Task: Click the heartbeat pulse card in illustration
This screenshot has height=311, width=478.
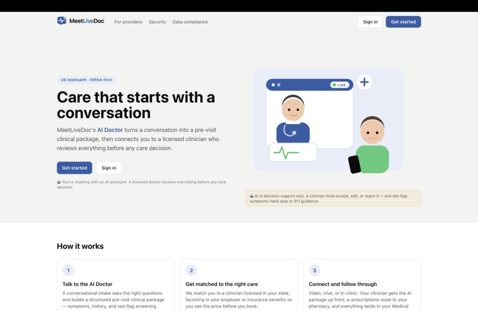Action: [293, 152]
